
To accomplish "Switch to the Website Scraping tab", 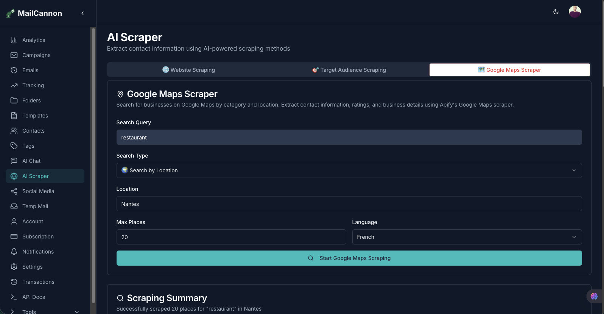I will click(188, 70).
